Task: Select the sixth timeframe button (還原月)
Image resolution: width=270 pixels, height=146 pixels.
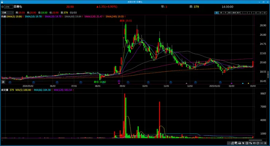Action: (239, 13)
